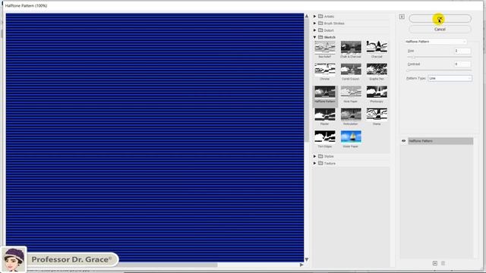Click the Stylize folder label
486x273 pixels.
pos(329,156)
